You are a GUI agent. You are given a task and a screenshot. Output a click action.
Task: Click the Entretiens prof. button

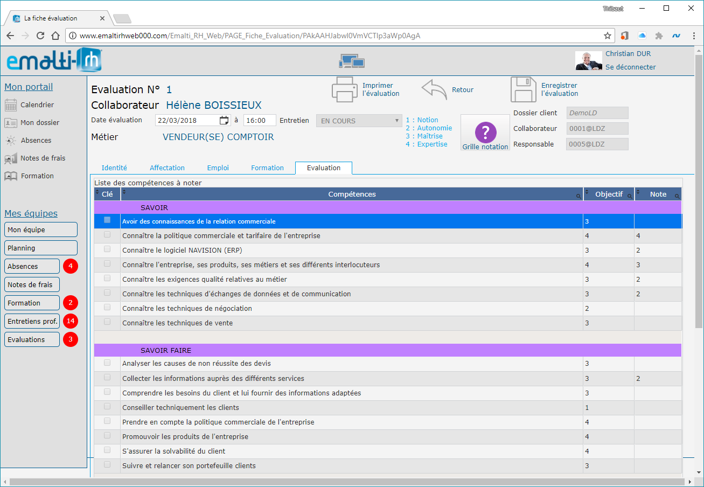pos(32,321)
